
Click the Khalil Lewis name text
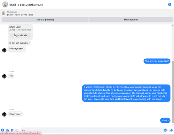coord(15,27)
